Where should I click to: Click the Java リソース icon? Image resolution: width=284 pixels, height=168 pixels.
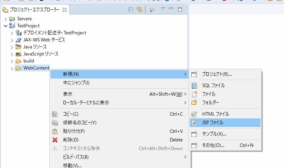pyautogui.click(x=18, y=46)
